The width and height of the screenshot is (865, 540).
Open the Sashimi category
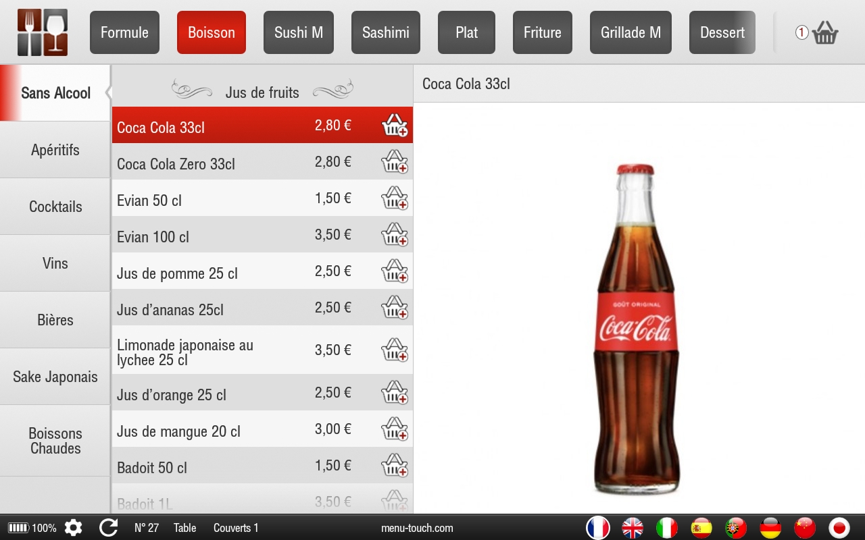(x=386, y=32)
